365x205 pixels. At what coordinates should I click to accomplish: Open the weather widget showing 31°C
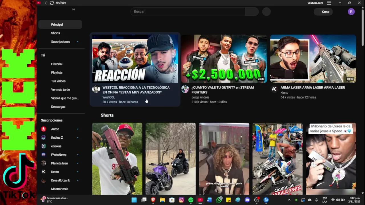pos(54,200)
